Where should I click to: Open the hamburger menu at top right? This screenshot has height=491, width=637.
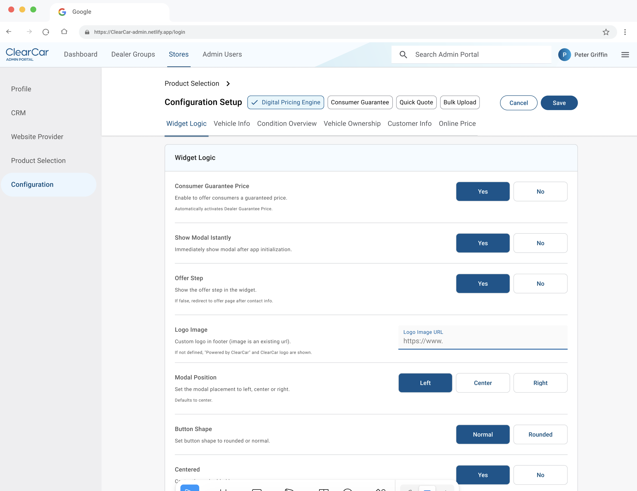click(x=625, y=55)
